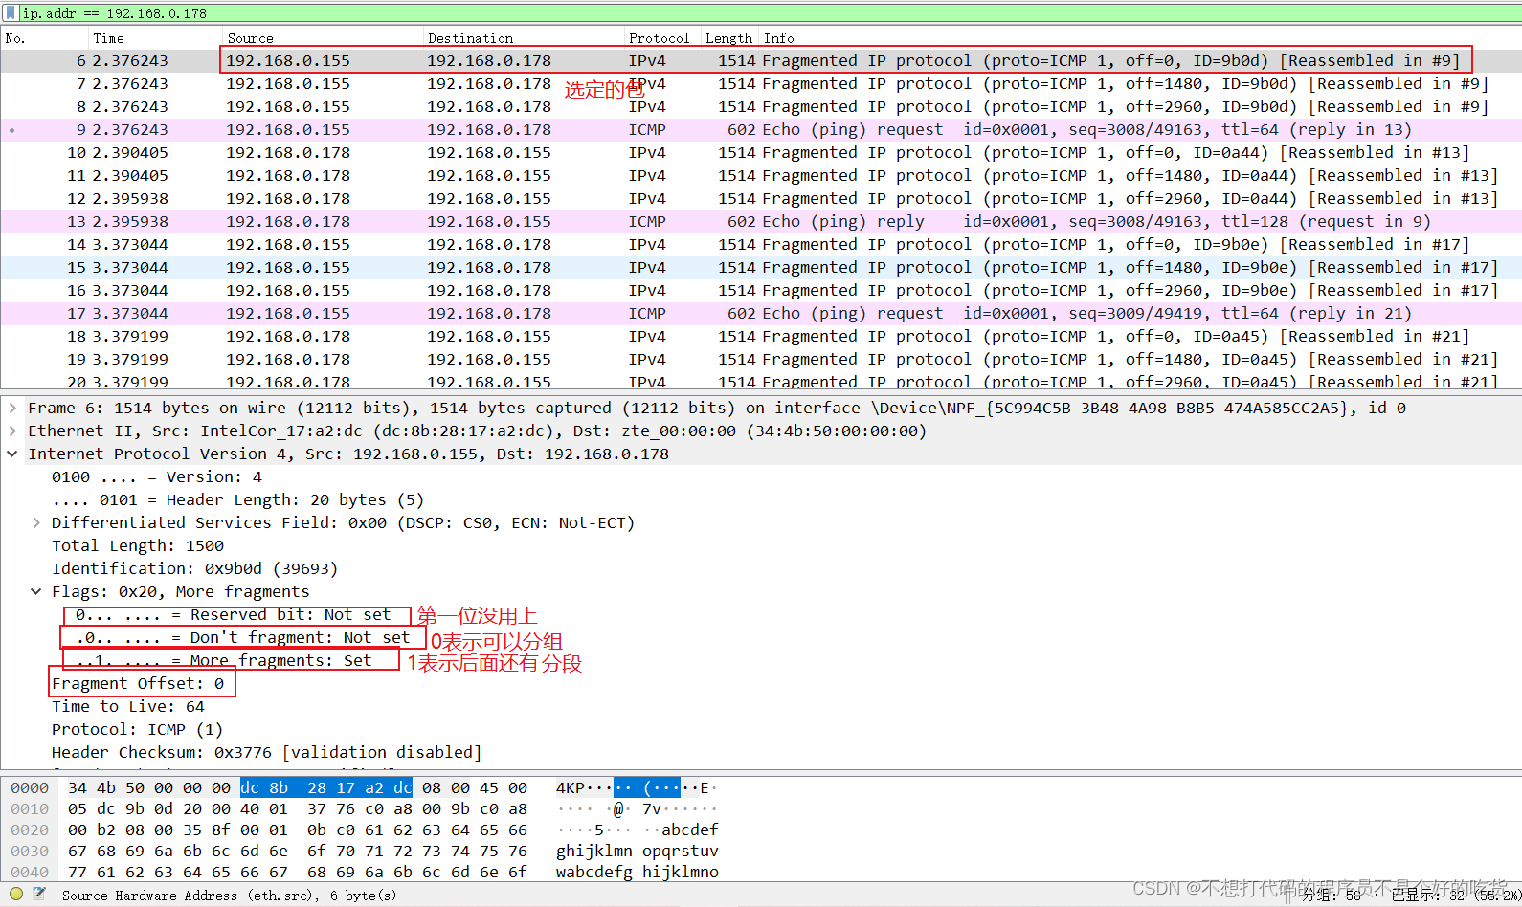Select the Total Length: 1500 field
Viewport: 1522px width, 907px height.
[x=138, y=545]
